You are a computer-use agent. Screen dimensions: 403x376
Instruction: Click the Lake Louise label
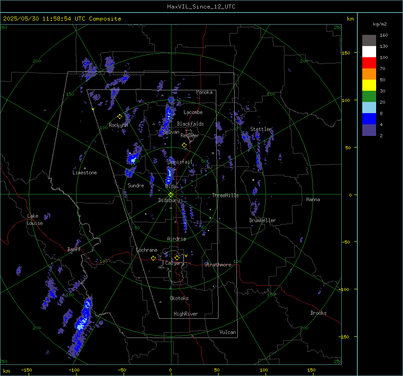[x=34, y=220]
